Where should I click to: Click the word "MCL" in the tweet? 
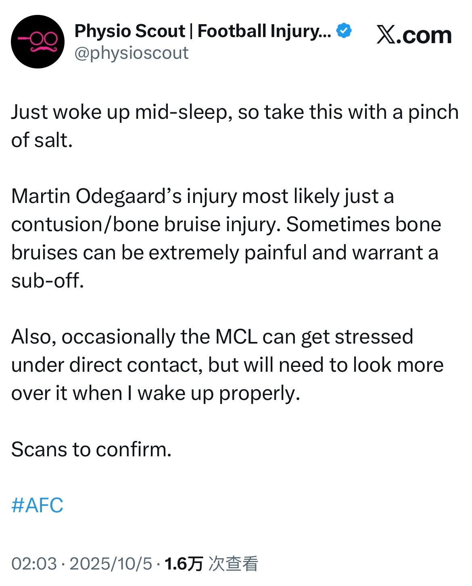(236, 337)
